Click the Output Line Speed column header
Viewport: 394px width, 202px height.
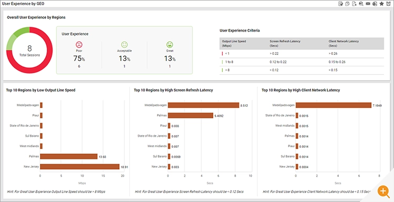(230, 43)
